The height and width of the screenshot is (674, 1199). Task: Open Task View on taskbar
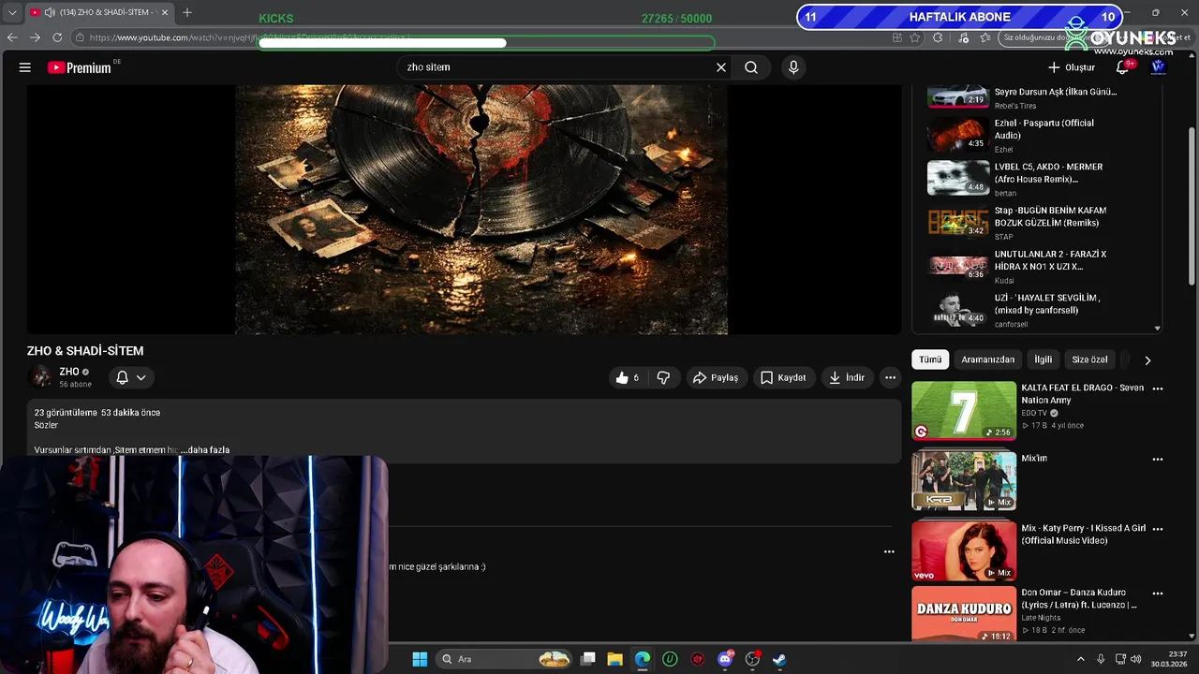tap(588, 659)
